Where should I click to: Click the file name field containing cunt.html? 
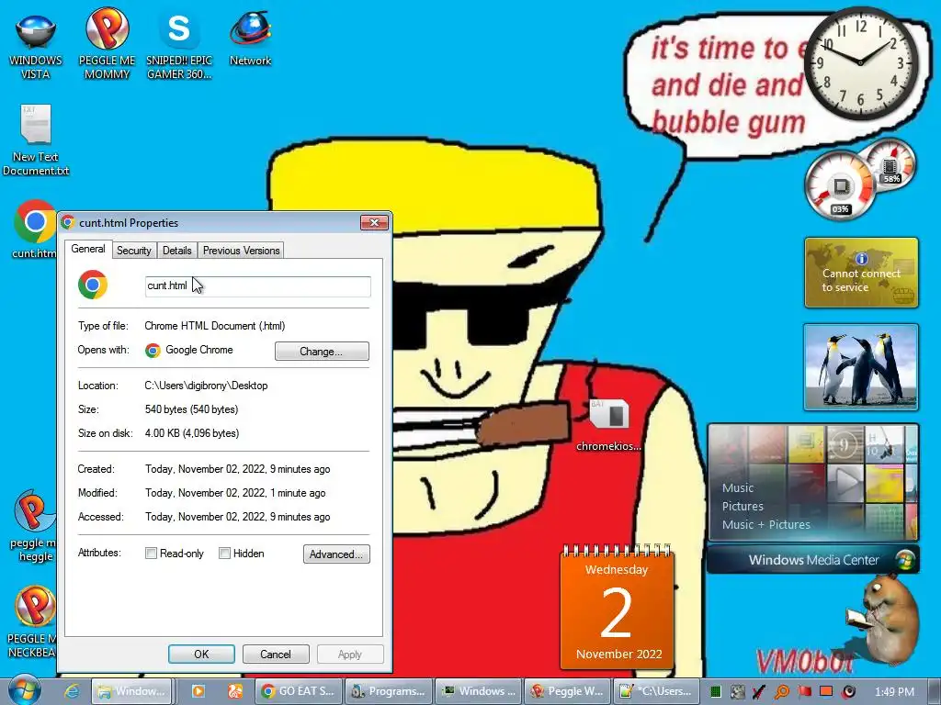(x=258, y=286)
